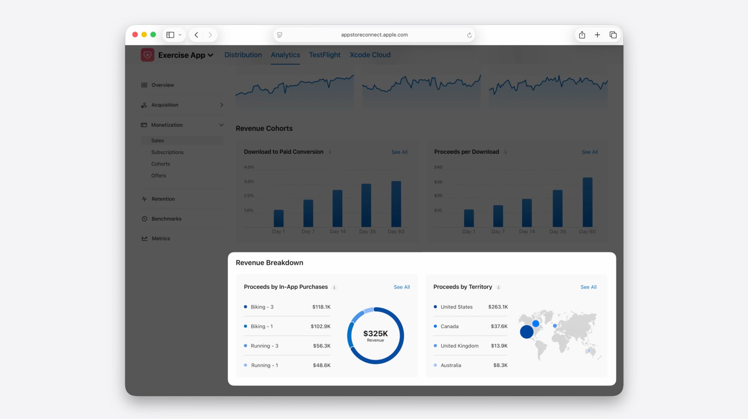Open the Exercise App dropdown chevron
Image resolution: width=748 pixels, height=419 pixels.
(x=211, y=55)
